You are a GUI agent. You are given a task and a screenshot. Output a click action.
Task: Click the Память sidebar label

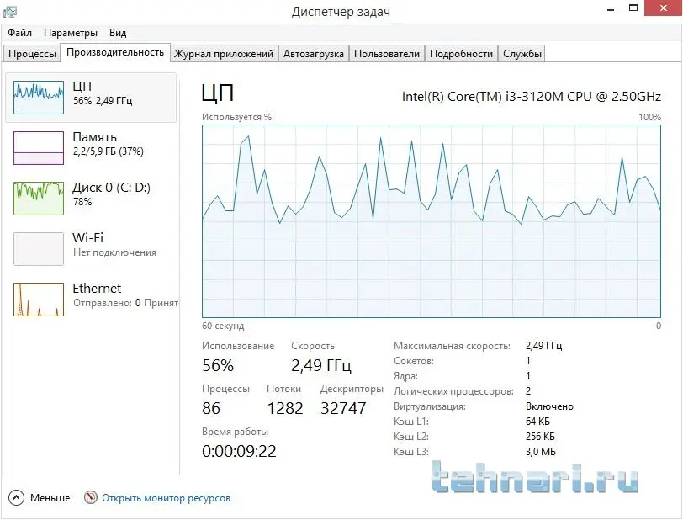94,137
